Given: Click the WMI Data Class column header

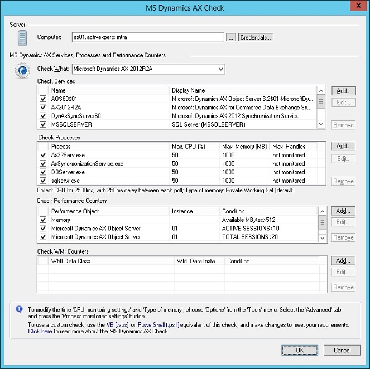Looking at the screenshot, I should click(x=111, y=261).
